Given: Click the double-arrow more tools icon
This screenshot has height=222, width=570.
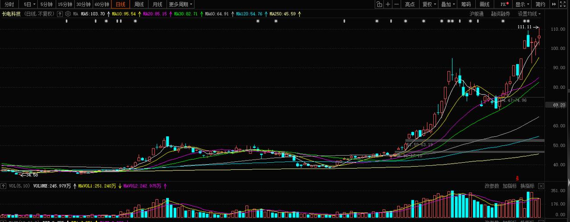Looking at the screenshot, I should point(554,4).
